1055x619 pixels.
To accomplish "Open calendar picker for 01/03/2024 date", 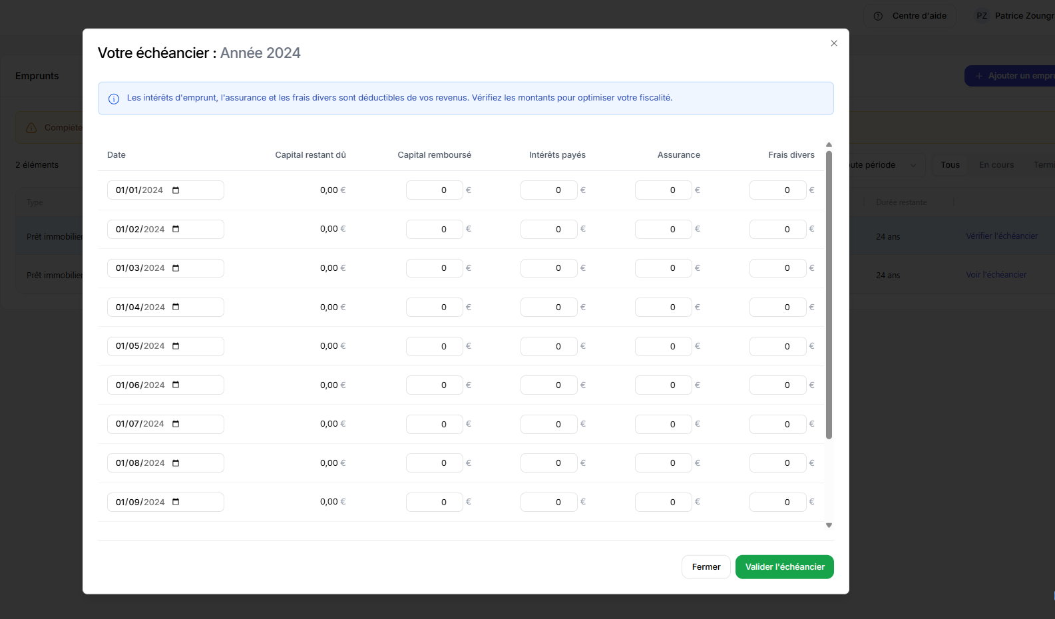I will tap(176, 268).
